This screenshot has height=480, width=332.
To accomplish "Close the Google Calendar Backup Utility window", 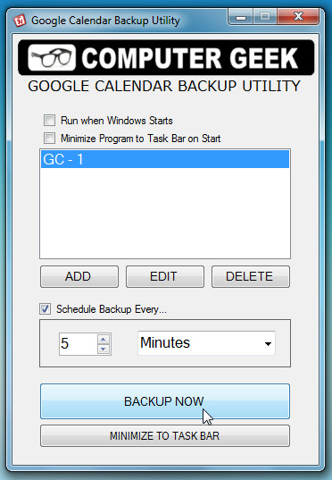I will [x=298, y=17].
